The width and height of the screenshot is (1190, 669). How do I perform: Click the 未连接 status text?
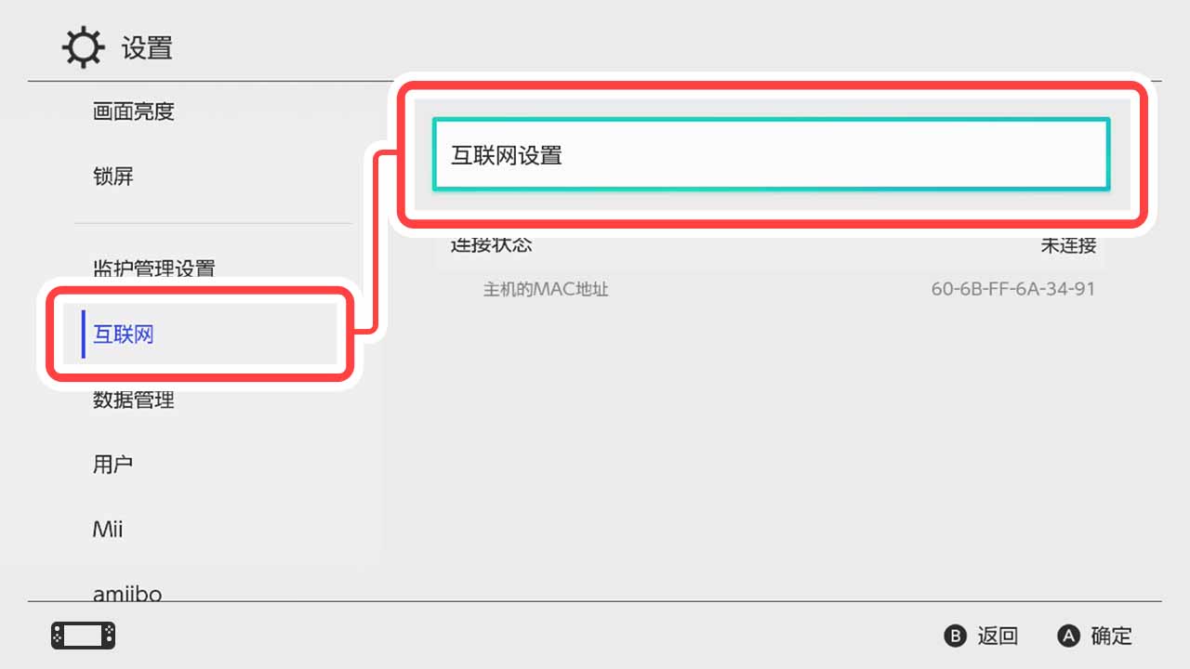1068,245
